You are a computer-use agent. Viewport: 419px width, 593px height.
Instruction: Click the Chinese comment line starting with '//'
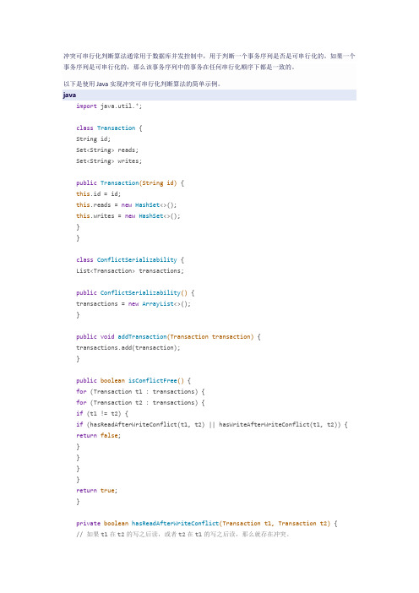pyautogui.click(x=182, y=535)
